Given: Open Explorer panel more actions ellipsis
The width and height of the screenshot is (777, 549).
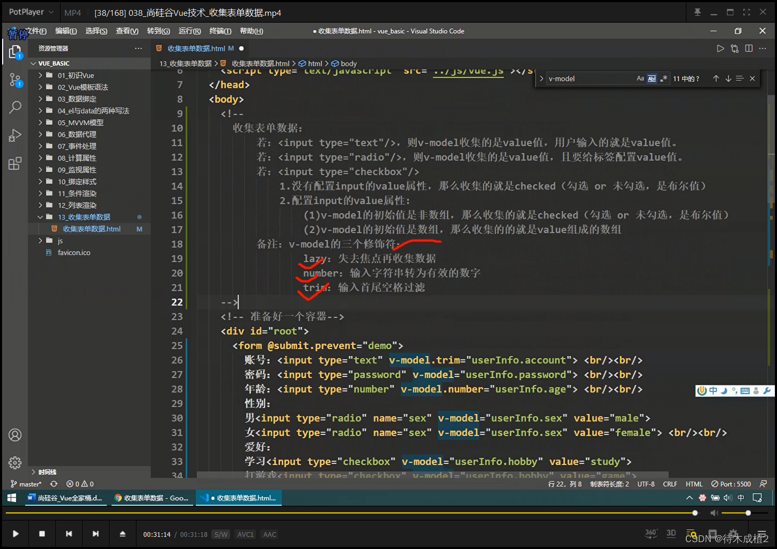Looking at the screenshot, I should click(139, 48).
